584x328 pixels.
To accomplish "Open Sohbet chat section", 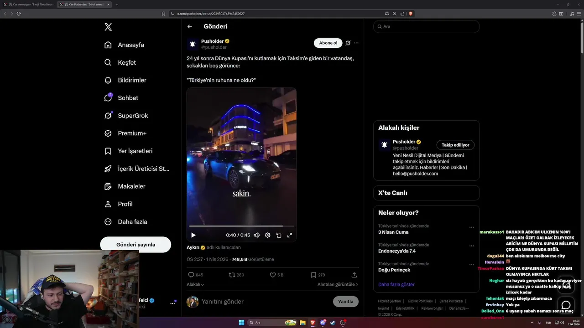I will (x=121, y=98).
